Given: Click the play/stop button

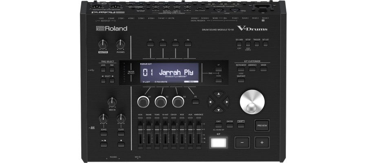Looking at the screenshot, I should 104,145.
